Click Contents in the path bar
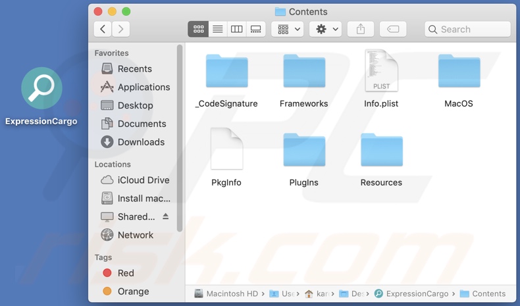Image resolution: width=520 pixels, height=306 pixels. 483,293
